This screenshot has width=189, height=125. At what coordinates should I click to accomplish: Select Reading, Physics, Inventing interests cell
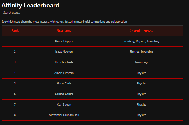click(x=141, y=41)
